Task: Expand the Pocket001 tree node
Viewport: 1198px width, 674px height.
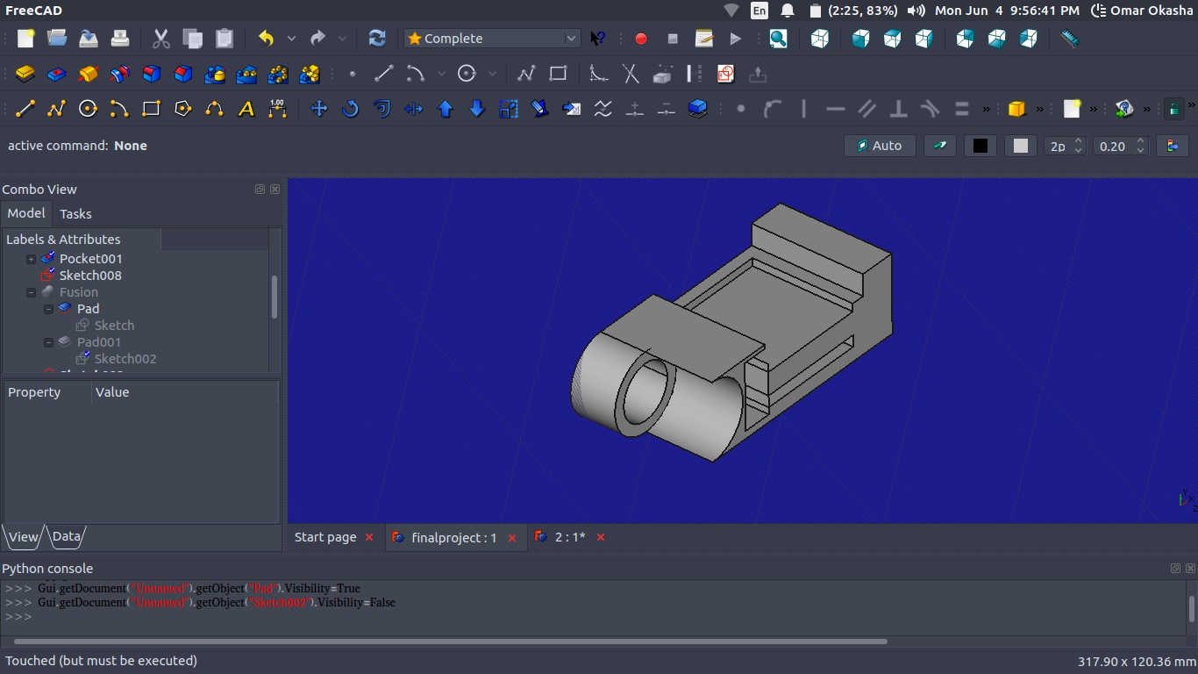Action: pos(32,259)
